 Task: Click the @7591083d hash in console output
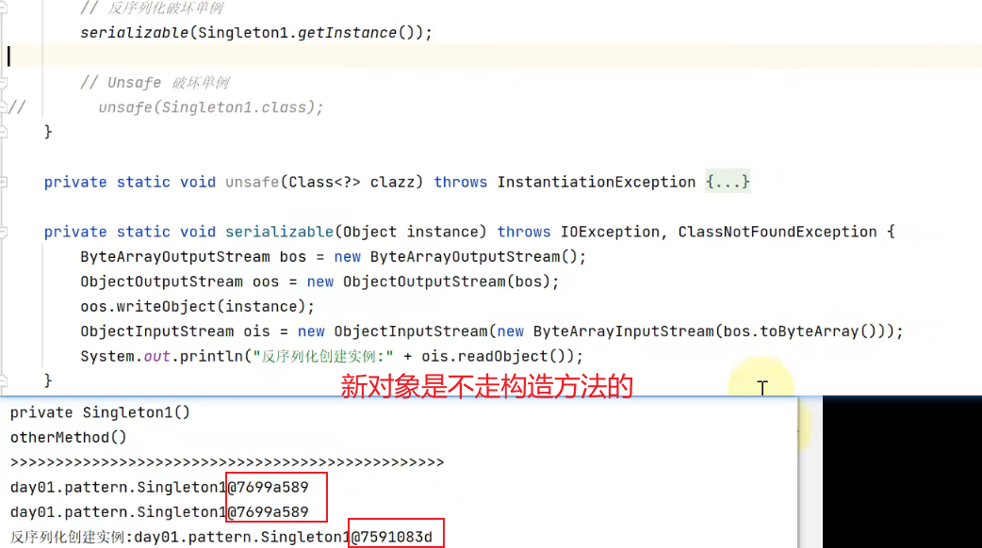click(391, 538)
